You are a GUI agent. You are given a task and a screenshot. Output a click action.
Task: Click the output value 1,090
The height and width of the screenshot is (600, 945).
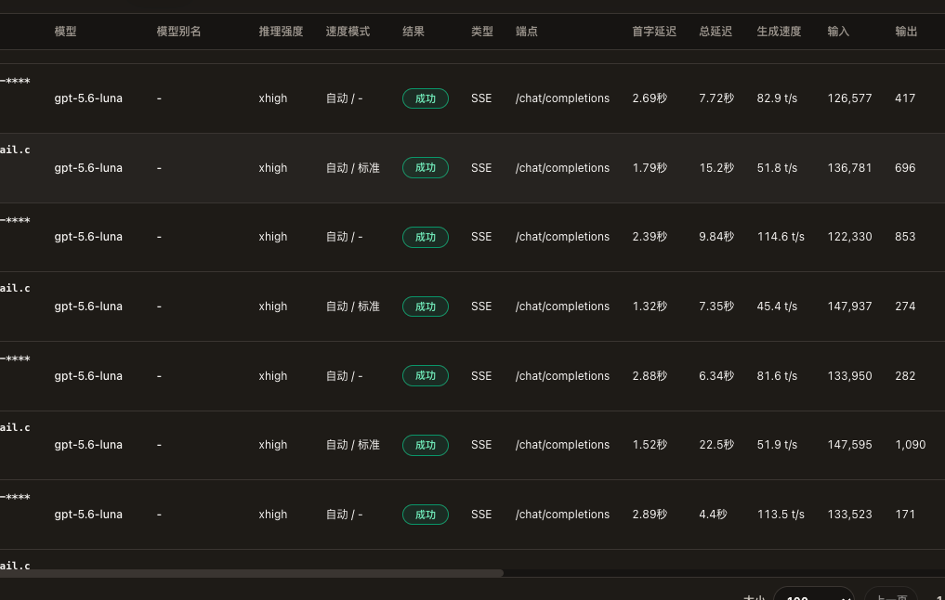click(x=910, y=445)
